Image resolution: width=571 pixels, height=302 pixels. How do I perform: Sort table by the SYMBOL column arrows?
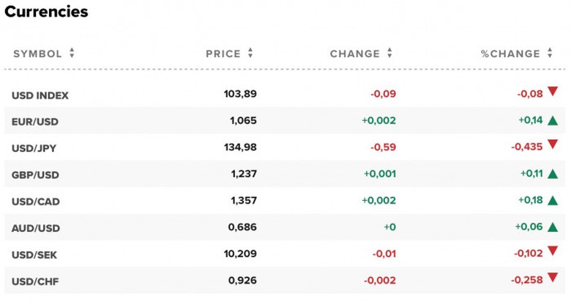click(72, 54)
